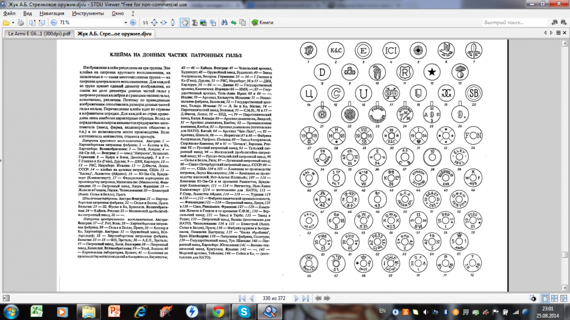Expand the Open file dropdown arrow
570x320 pixels.
pyautogui.click(x=13, y=22)
